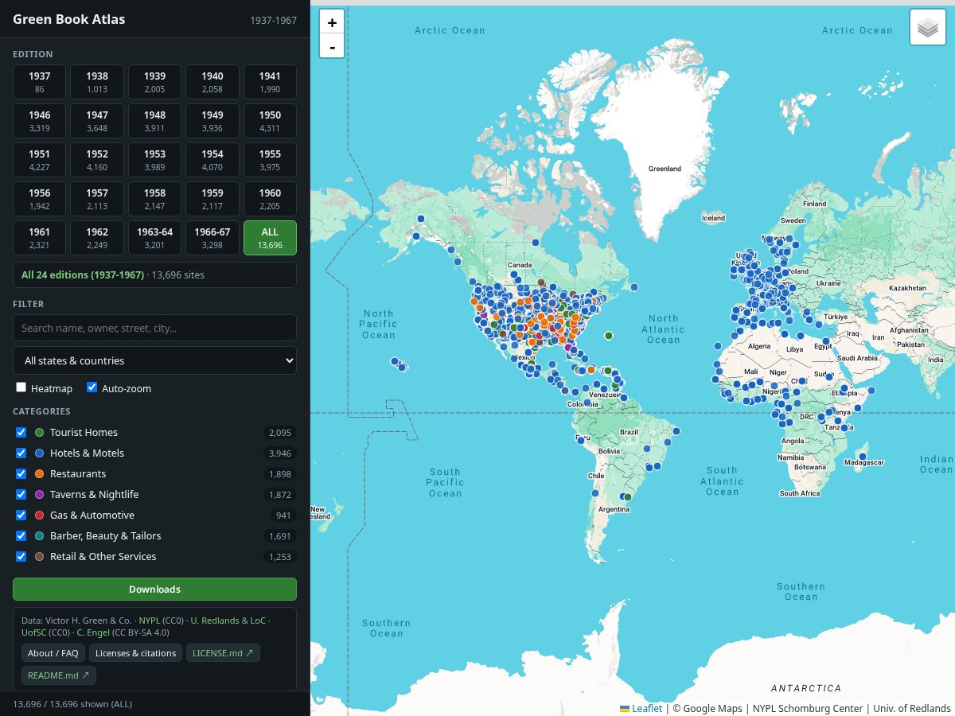
Task: Open Licenses & citations
Action: tap(135, 653)
